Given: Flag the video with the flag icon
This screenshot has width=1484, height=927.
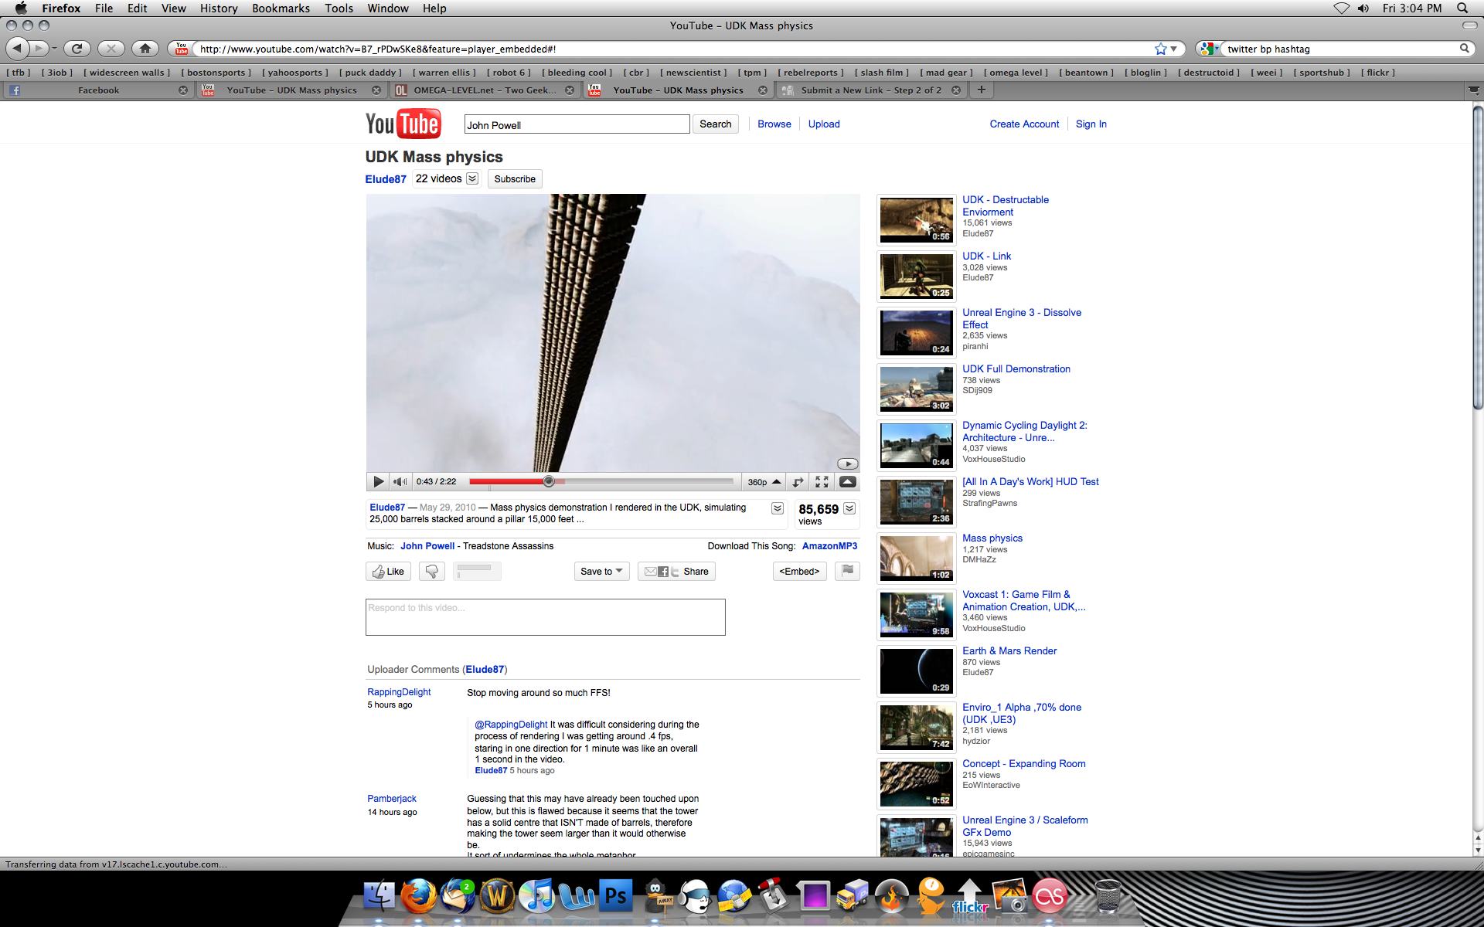Looking at the screenshot, I should 847,572.
